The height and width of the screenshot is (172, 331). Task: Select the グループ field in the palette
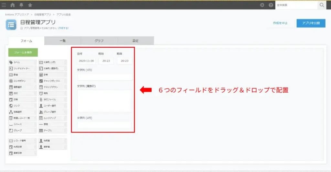click(22, 130)
